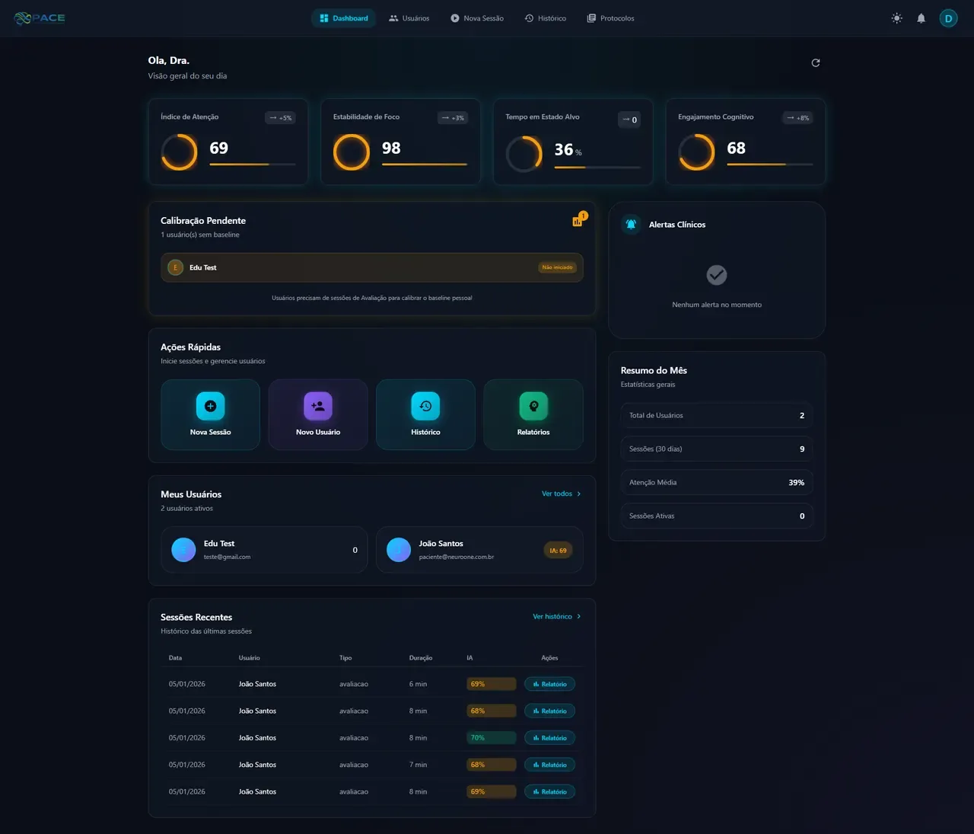
Task: Select the Tempo em Estado Alvo card
Action: (x=573, y=142)
